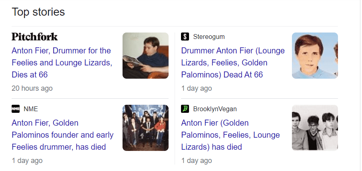Click the NME source icon

pyautogui.click(x=16, y=109)
